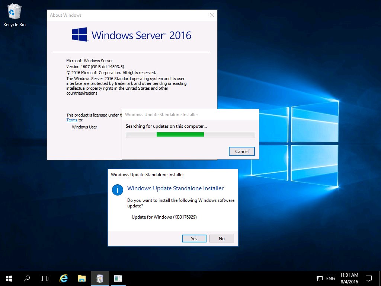Viewport: 381px width, 286px height.
Task: Open Internet Explorer from the taskbar
Action: tap(63, 278)
